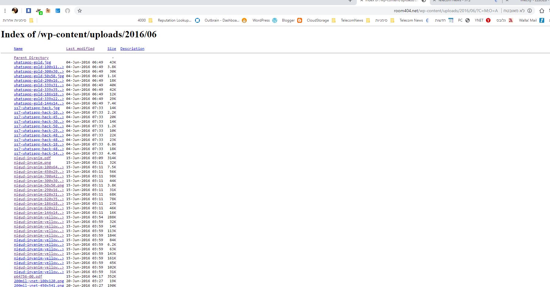Open p64756-00.pdf file
Screen dimensions: 550x287
(x=28, y=276)
